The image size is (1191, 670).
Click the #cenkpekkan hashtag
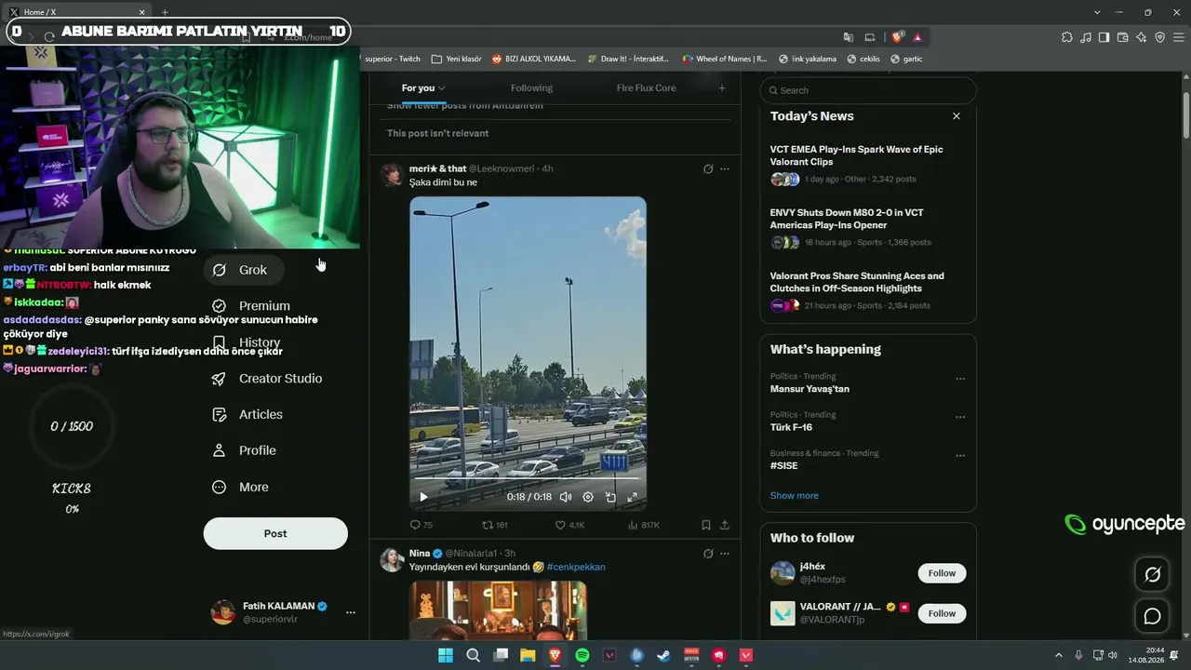(x=576, y=567)
